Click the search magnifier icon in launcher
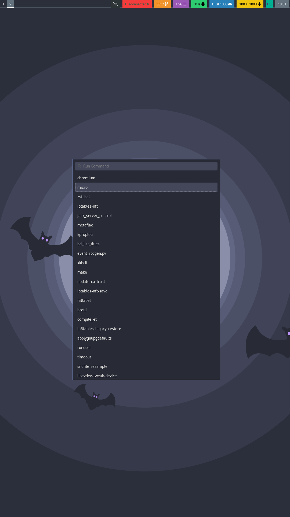Screen dimensions: 290x517 click(79, 166)
